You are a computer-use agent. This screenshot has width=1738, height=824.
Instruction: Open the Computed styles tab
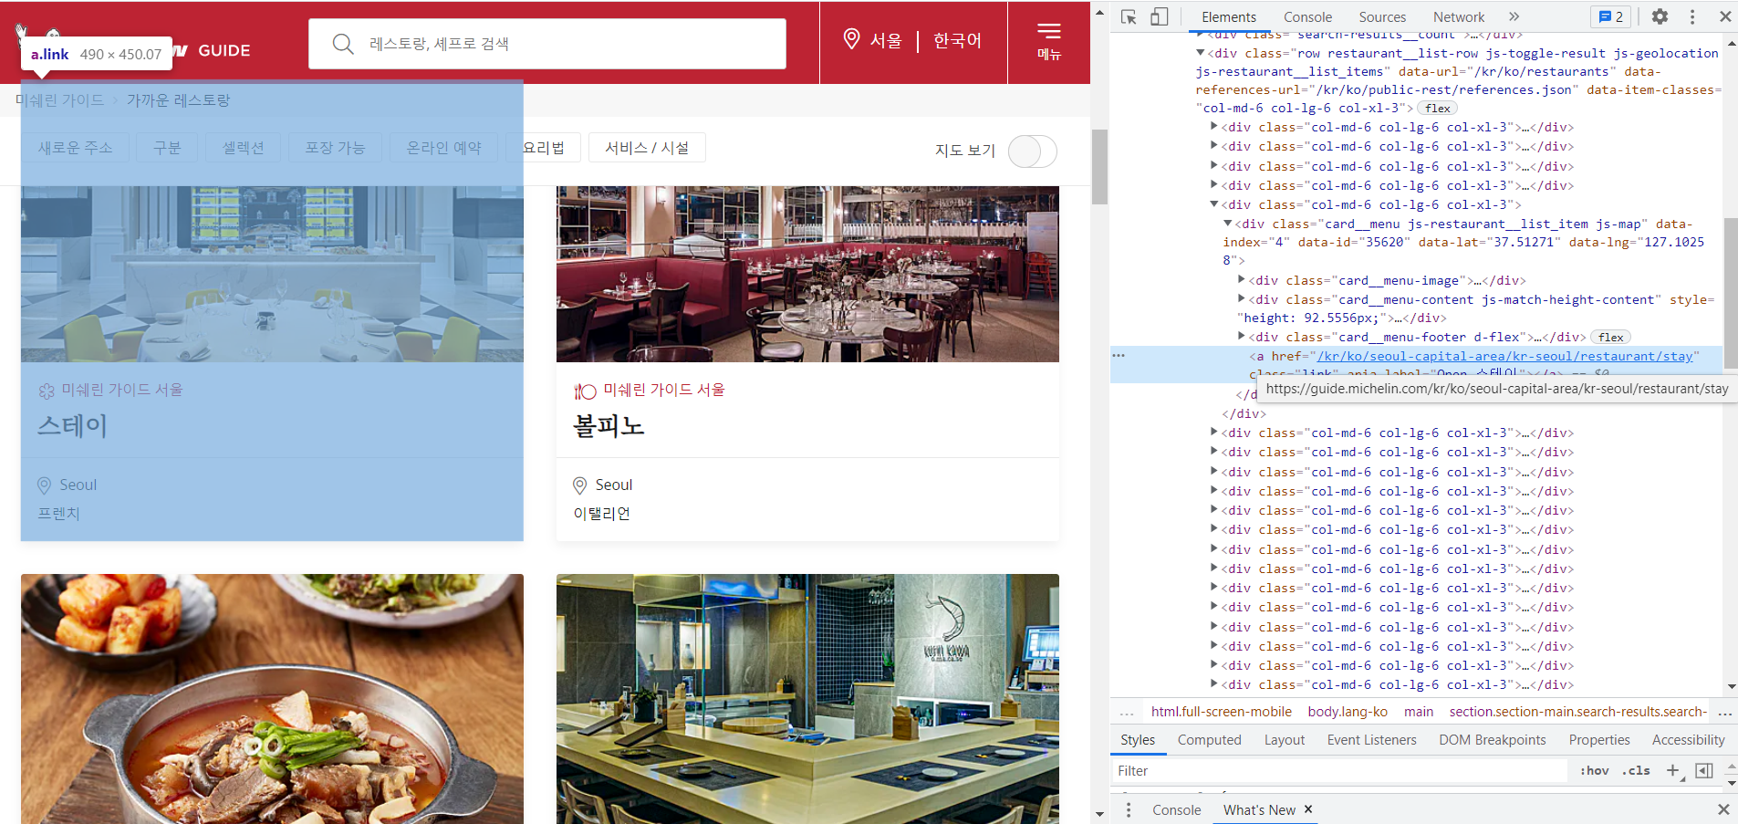point(1209,740)
